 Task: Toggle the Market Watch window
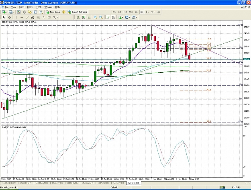pyautogui.click(x=19, y=12)
